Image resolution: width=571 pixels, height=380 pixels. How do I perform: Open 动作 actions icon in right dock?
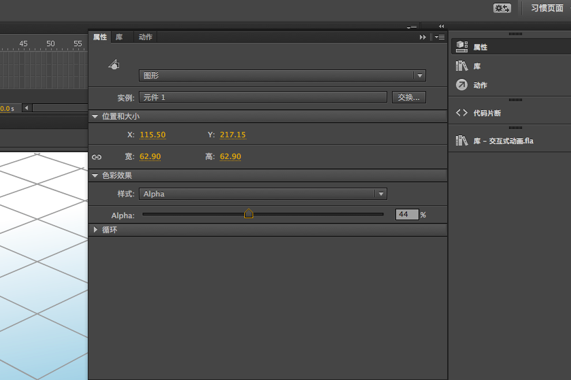461,85
